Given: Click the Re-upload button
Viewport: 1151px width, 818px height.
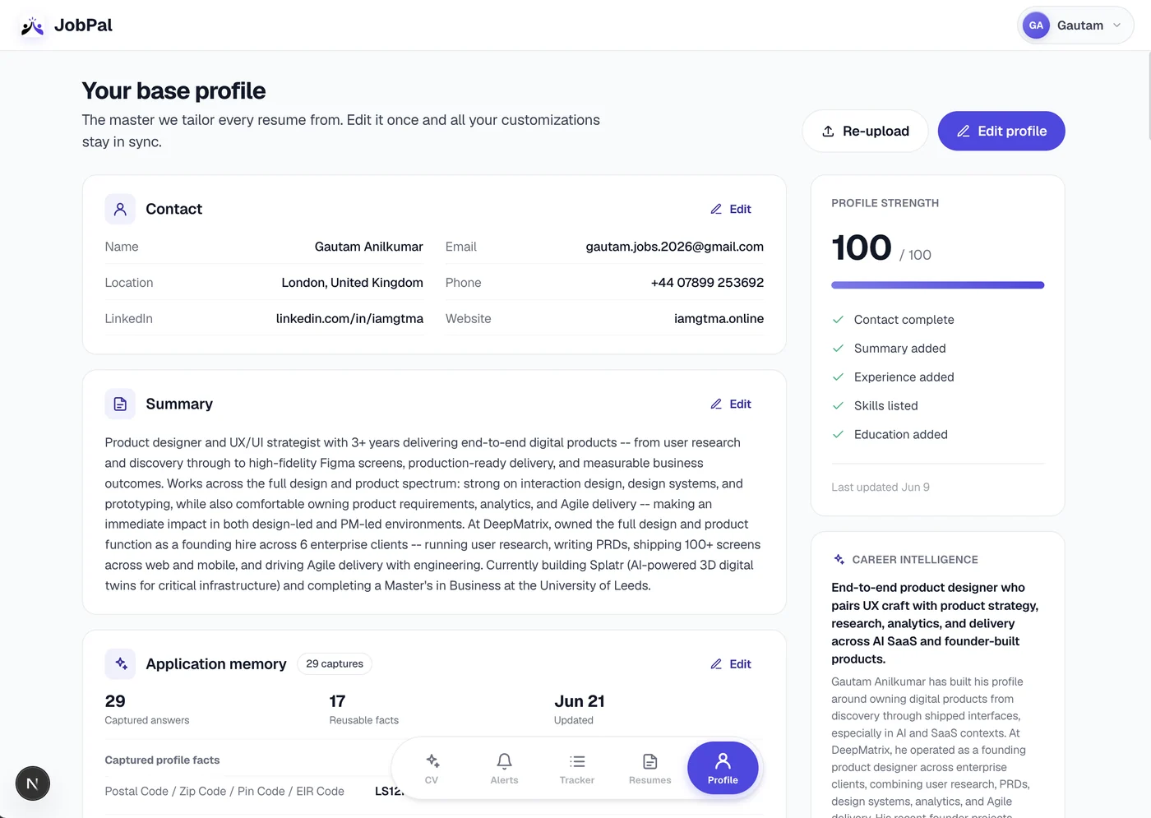Looking at the screenshot, I should 865,131.
